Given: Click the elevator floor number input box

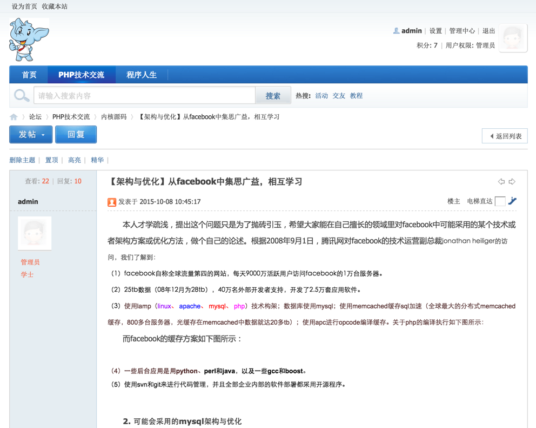Looking at the screenshot, I should (x=500, y=201).
